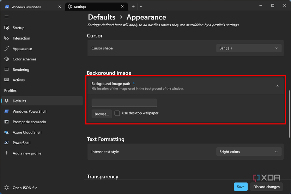This screenshot has height=194, width=291.
Task: Open the Startup settings page
Action: tap(18, 28)
